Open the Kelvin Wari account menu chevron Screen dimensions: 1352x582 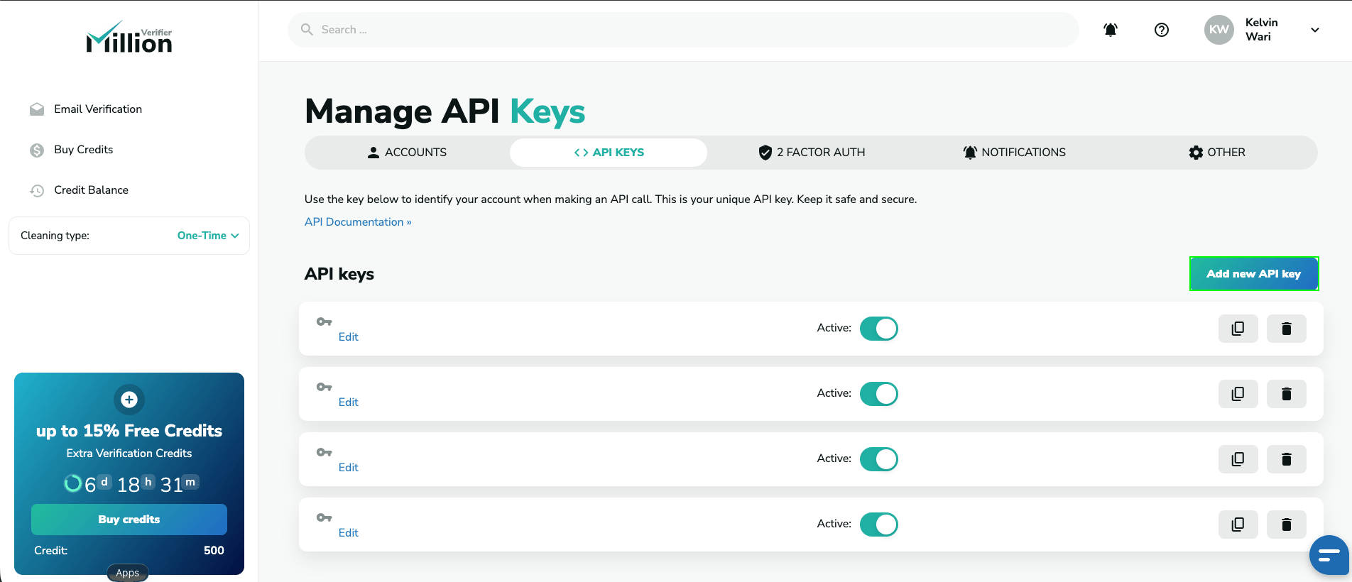(x=1315, y=30)
